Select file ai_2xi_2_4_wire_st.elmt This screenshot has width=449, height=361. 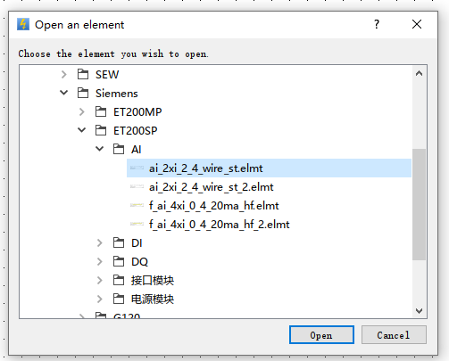(x=206, y=168)
